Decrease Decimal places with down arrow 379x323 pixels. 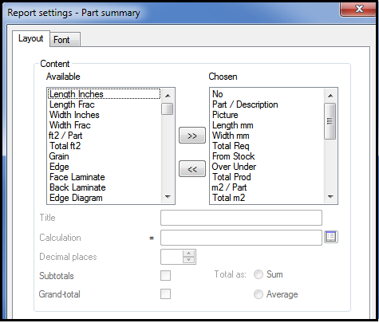click(189, 260)
